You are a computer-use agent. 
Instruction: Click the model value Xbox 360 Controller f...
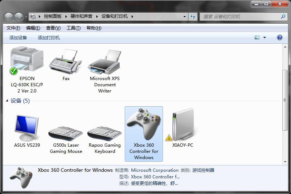155,177
